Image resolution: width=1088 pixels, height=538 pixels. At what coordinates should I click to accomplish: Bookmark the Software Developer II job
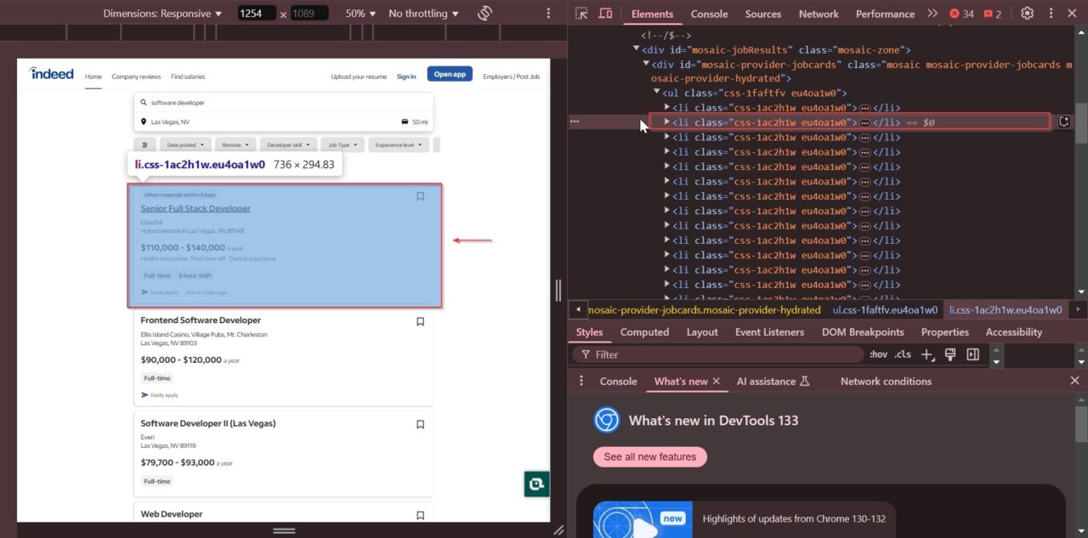[420, 424]
